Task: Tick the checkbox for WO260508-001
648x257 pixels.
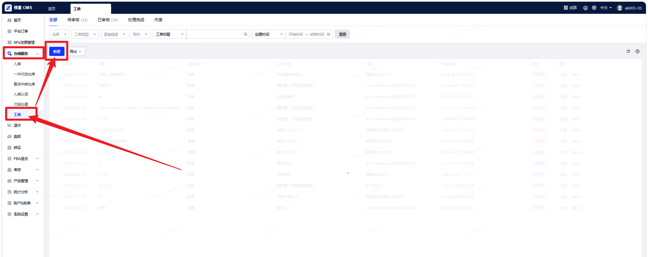Action: 54,174
